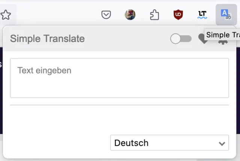This screenshot has height=161, width=240.
Task: Focus the 'Text eingeben' input box
Action: (x=119, y=78)
